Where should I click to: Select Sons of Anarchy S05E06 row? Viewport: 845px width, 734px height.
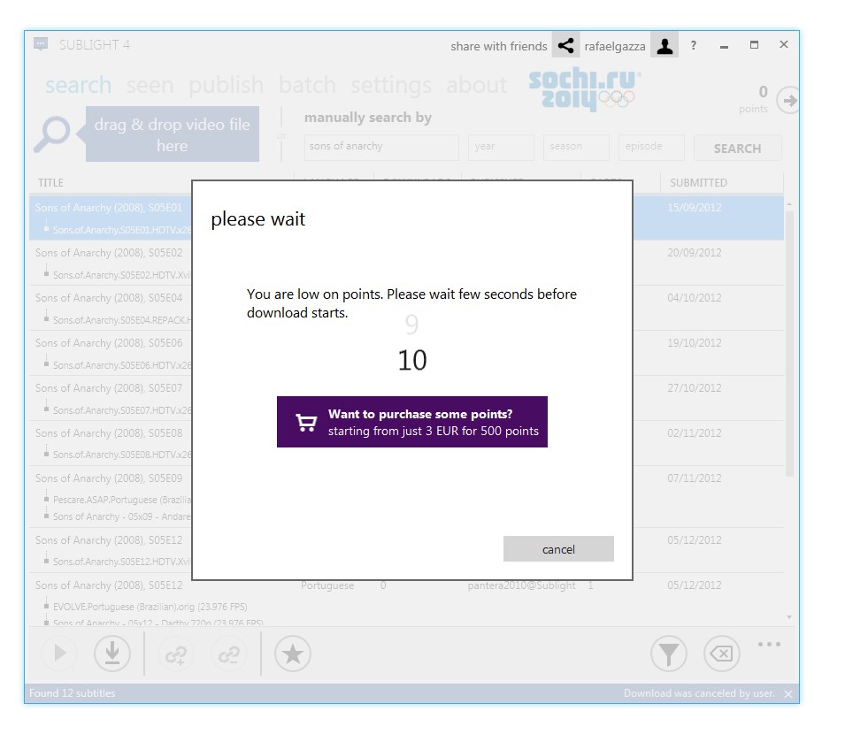[111, 343]
